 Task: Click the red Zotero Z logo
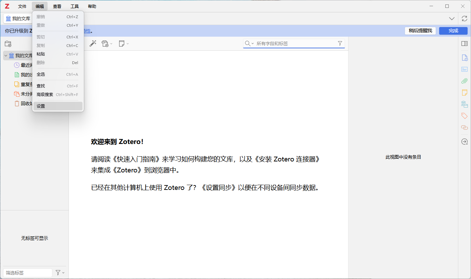[7, 6]
